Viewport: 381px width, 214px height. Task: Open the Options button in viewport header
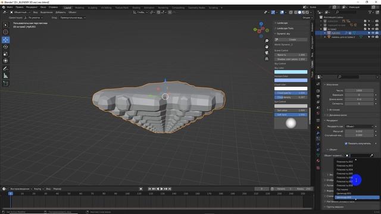(x=307, y=18)
